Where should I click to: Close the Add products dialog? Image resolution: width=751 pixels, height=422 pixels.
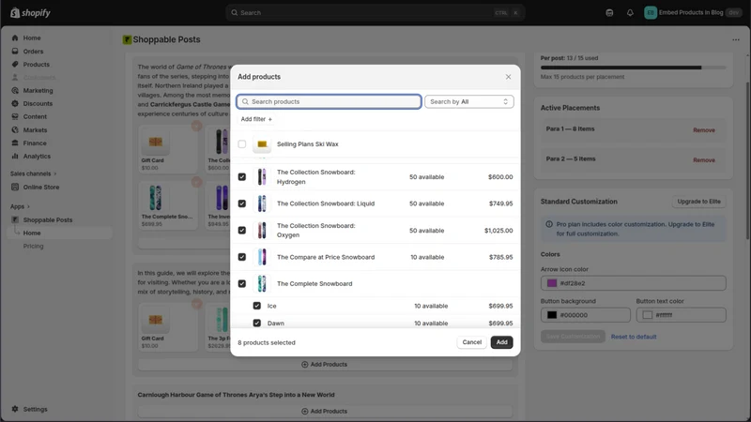pos(508,77)
